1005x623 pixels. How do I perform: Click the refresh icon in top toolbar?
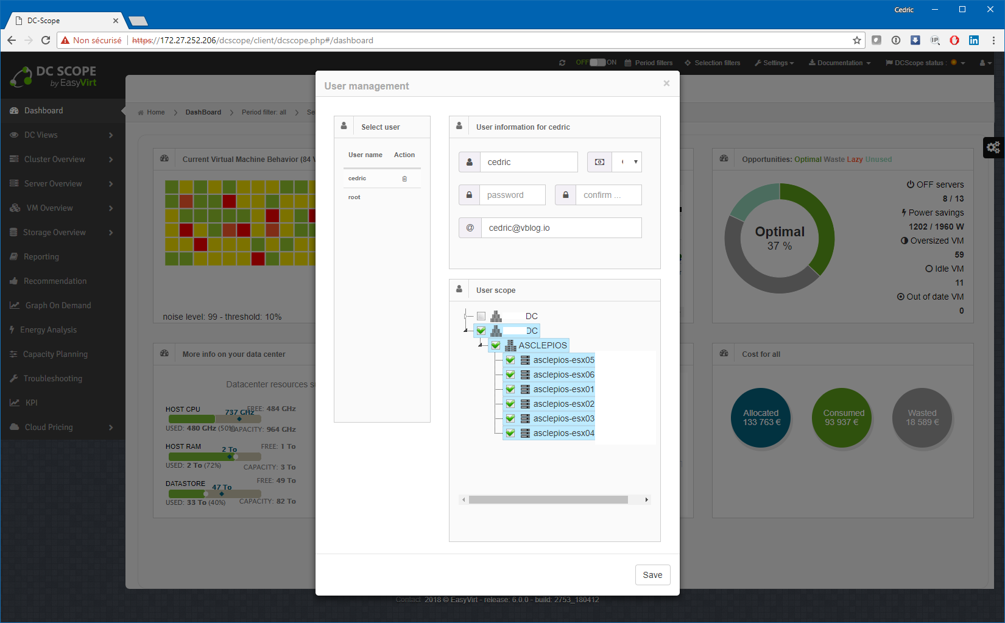point(562,63)
